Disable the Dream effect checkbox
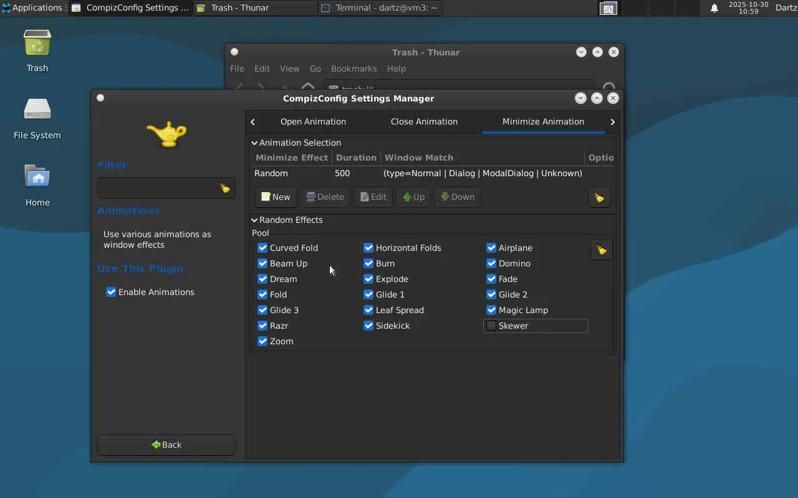Screen dimensions: 798x498 [262, 279]
